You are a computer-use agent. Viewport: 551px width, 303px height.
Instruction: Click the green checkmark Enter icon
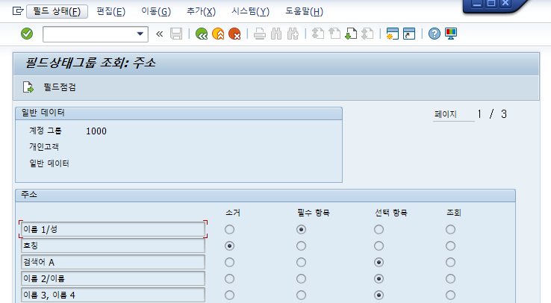click(27, 34)
